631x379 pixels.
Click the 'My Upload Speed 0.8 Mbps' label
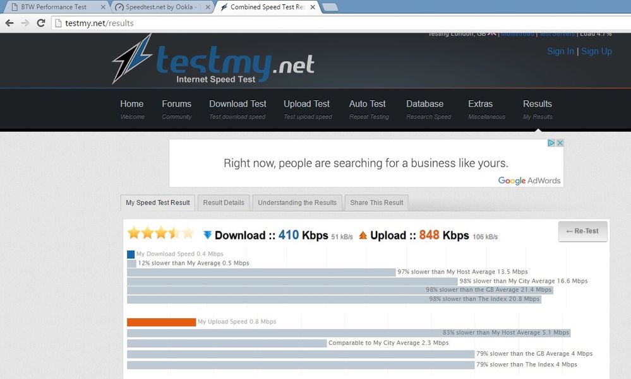pos(237,322)
